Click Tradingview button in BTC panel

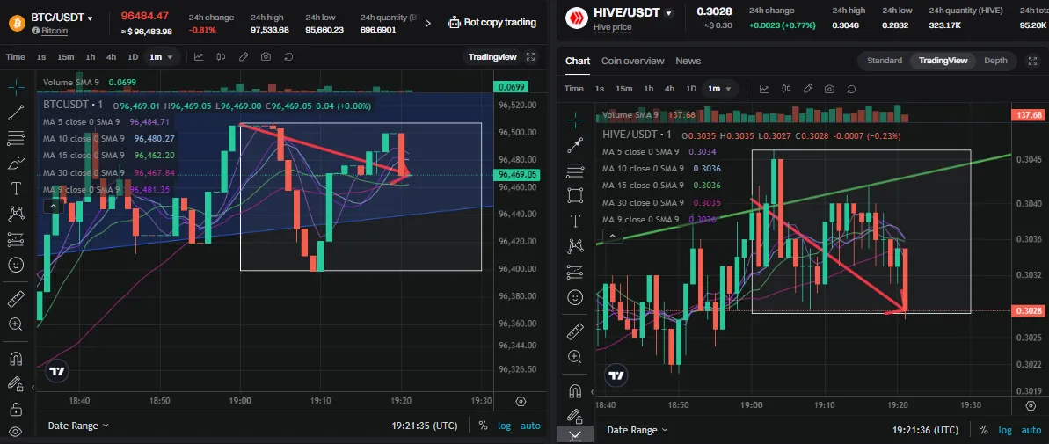click(x=492, y=57)
